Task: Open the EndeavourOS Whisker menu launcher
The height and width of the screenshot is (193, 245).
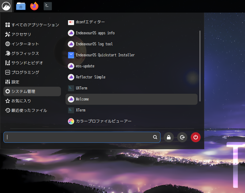Action: click(6, 6)
